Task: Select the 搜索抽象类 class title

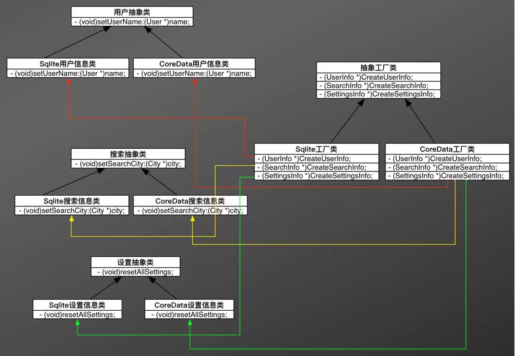Action: (128, 154)
